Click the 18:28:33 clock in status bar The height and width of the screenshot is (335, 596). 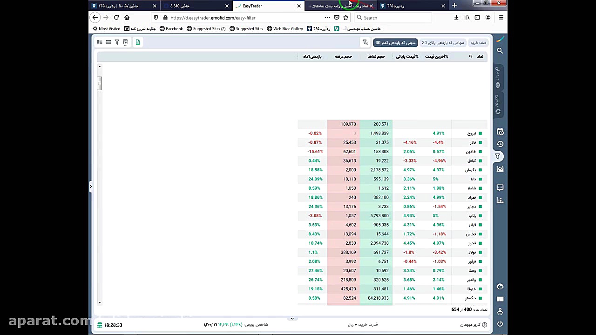tap(113, 325)
